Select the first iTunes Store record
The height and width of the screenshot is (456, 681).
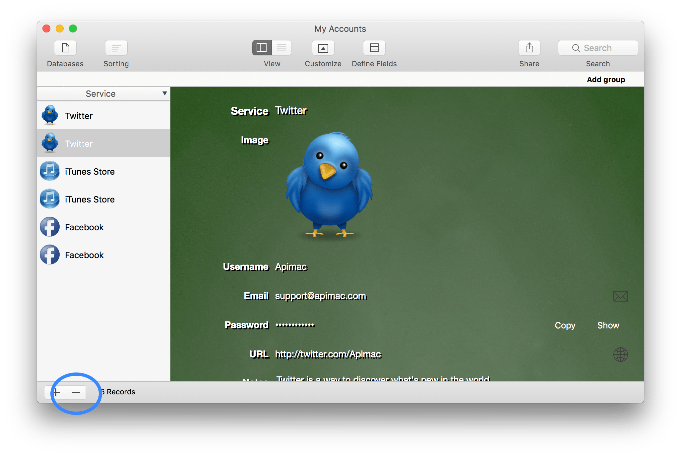point(90,172)
